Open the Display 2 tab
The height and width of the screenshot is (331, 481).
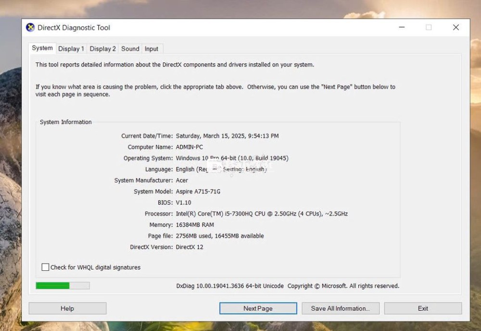click(x=102, y=49)
